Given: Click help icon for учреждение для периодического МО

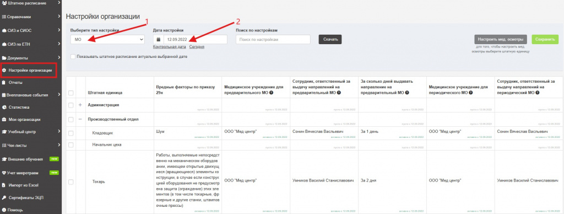Looking at the screenshot, I should tap(471, 93).
